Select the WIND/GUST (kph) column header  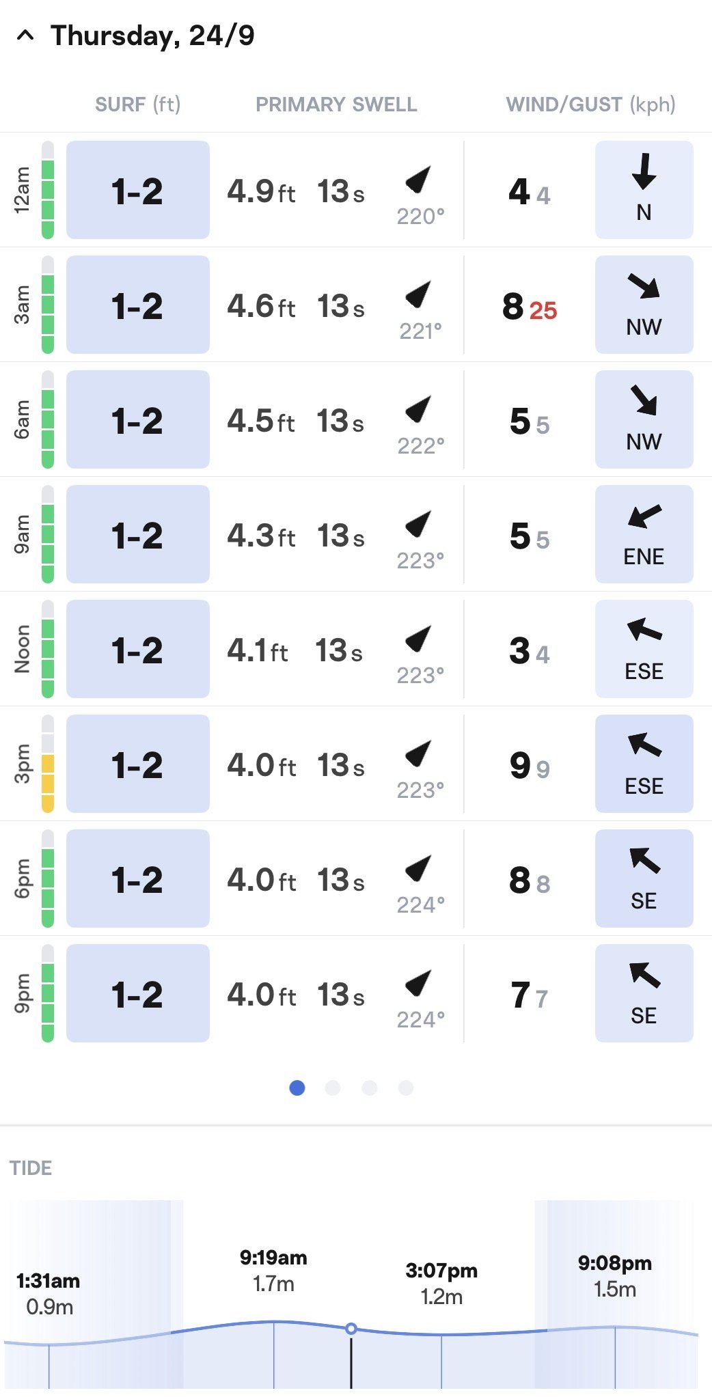591,105
